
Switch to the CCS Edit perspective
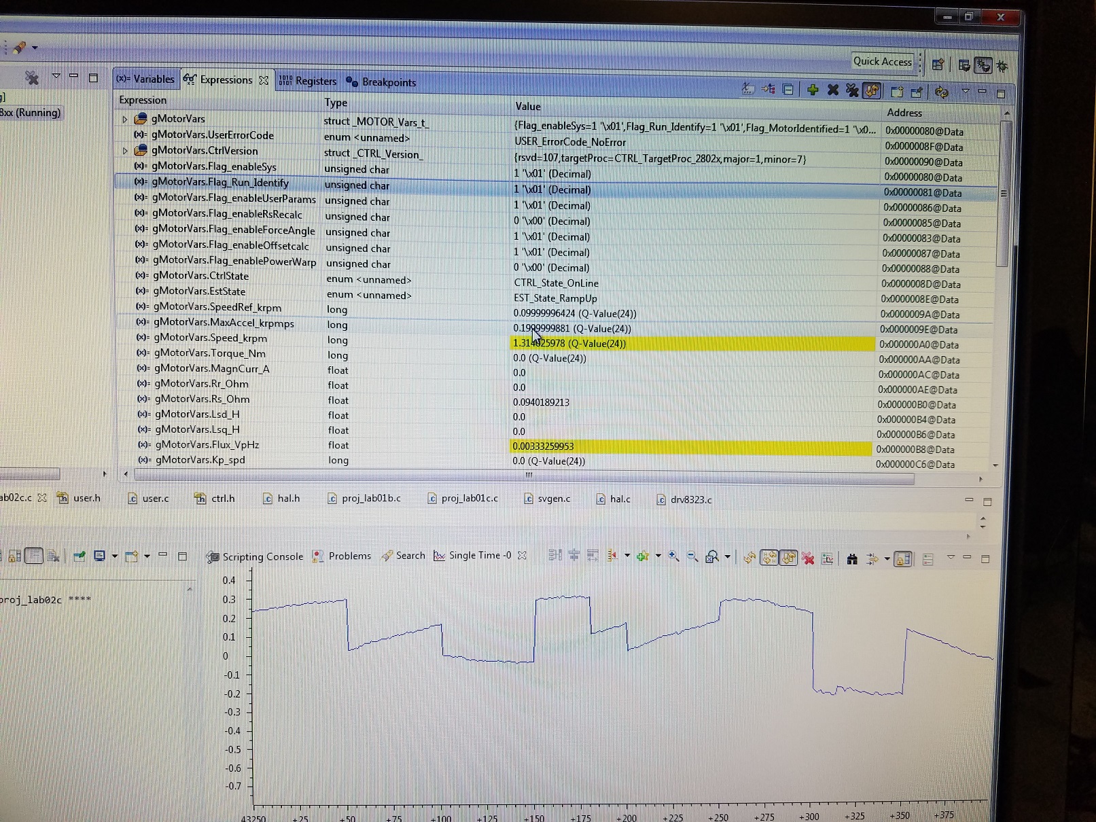964,65
